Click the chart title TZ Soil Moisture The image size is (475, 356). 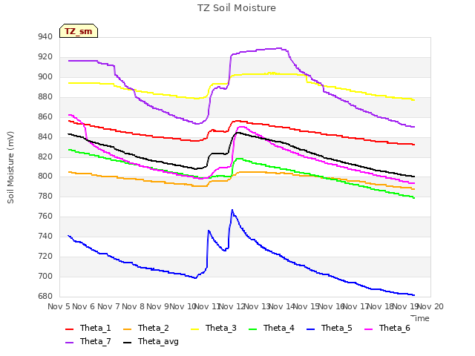(x=237, y=8)
